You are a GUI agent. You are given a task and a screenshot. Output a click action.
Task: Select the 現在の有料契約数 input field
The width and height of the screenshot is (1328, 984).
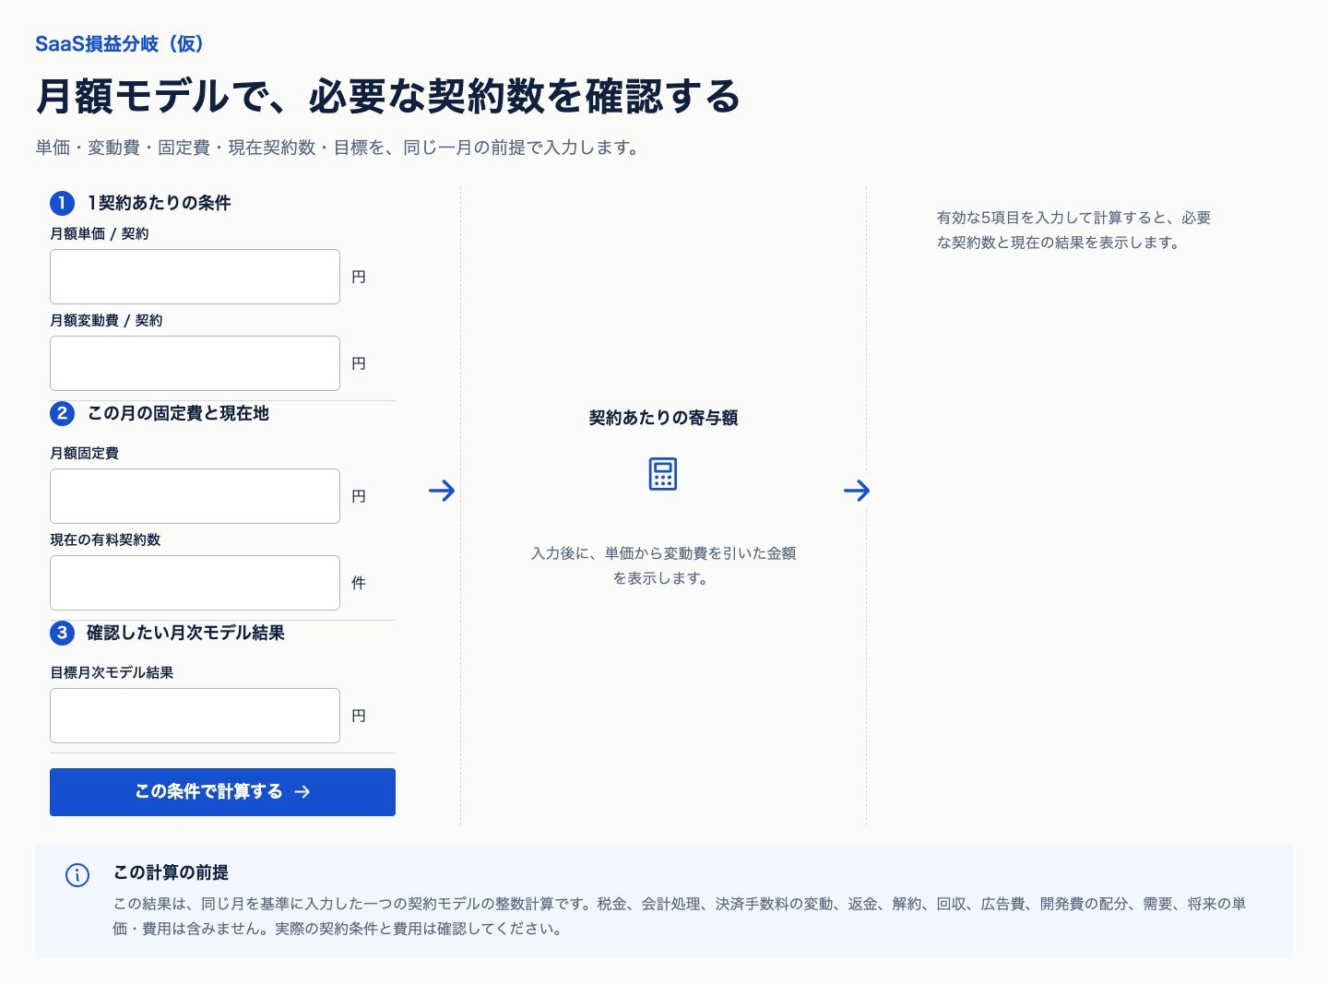(x=195, y=583)
